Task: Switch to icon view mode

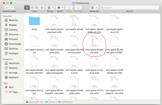Action: [27, 8]
